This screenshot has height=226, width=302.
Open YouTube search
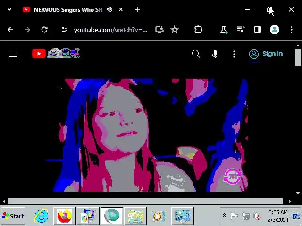point(196,54)
